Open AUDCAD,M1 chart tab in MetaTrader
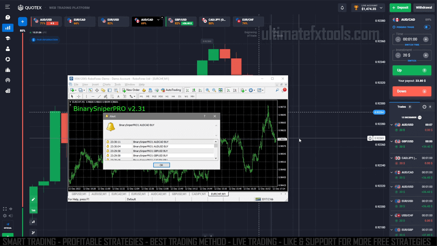This screenshot has height=246, width=437. [x=158, y=194]
